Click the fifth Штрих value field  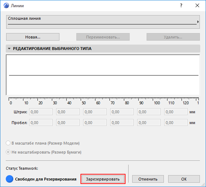coord(149,112)
